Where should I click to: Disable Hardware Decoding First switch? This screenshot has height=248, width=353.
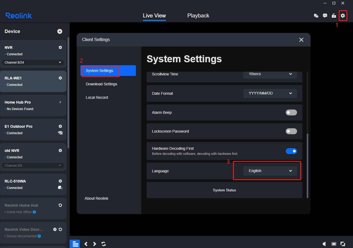291,151
